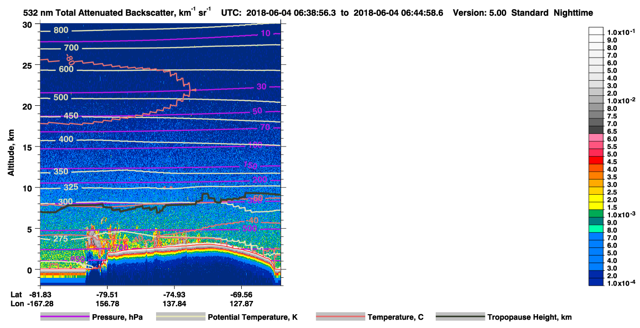Click the magenta line sample beside Pressure legend
The height and width of the screenshot is (328, 640).
coord(65,317)
